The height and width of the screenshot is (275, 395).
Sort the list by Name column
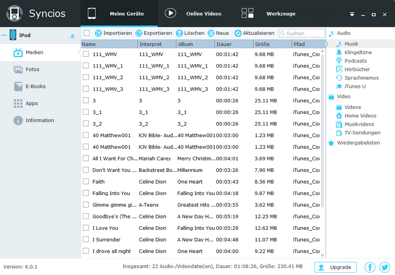[109, 44]
